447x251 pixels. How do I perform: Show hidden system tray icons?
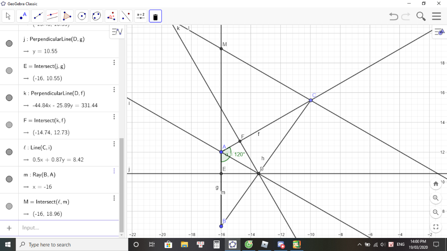(x=360, y=244)
